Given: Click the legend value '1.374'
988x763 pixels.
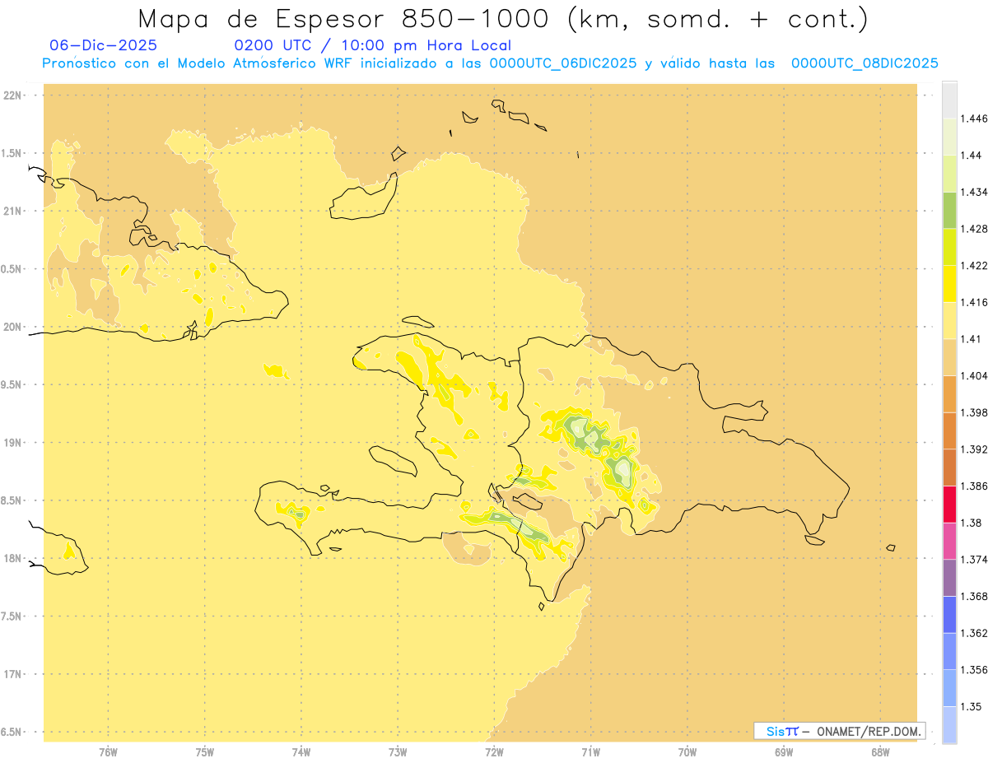Looking at the screenshot, I should click(x=973, y=560).
